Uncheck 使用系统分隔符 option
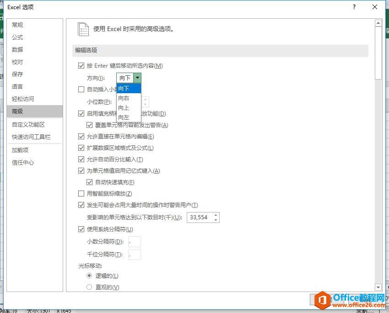The height and width of the screenshot is (313, 389). (81, 229)
